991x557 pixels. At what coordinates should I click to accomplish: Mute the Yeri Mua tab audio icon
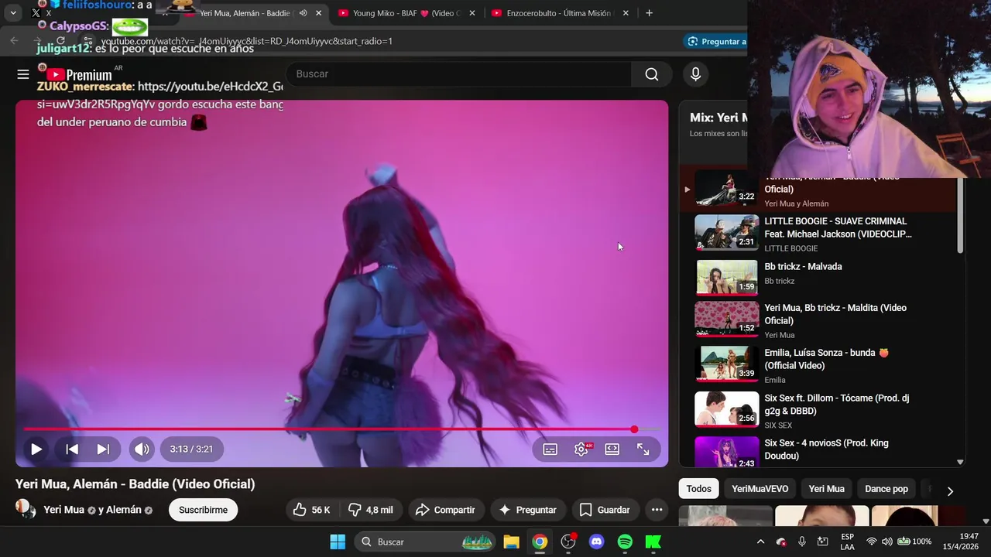pos(303,13)
